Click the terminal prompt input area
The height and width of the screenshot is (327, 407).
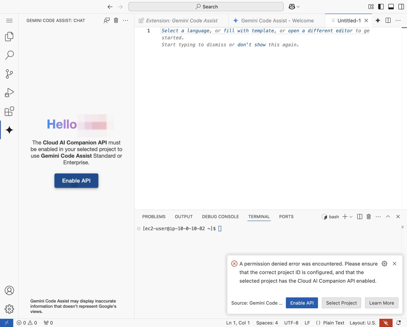pyautogui.click(x=220, y=229)
